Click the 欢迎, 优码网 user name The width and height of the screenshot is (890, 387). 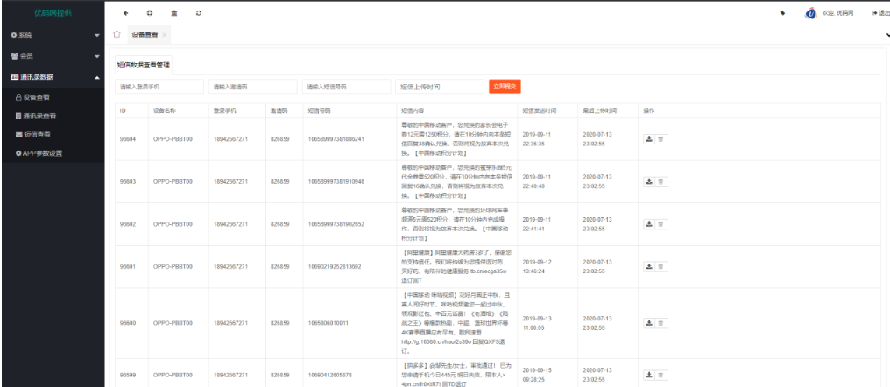[837, 13]
